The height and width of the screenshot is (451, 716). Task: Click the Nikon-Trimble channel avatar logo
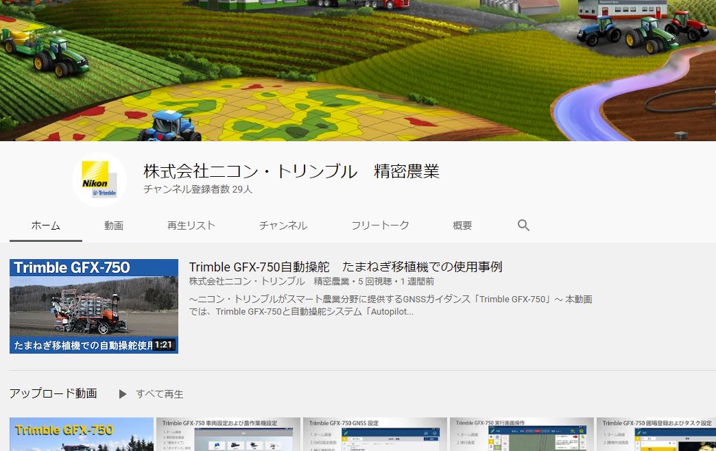[x=99, y=180]
